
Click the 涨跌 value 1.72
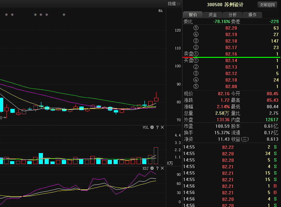point(225,100)
